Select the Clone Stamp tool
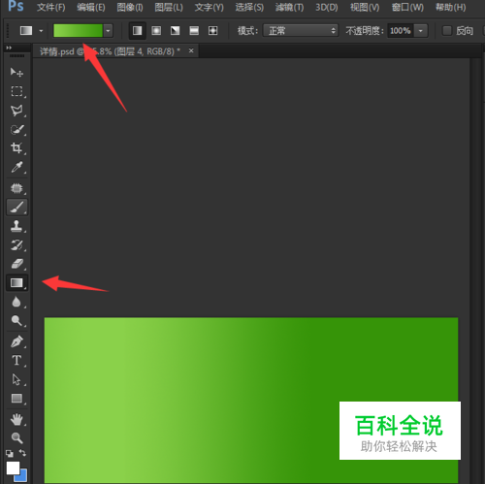The height and width of the screenshot is (484, 485). point(16,226)
